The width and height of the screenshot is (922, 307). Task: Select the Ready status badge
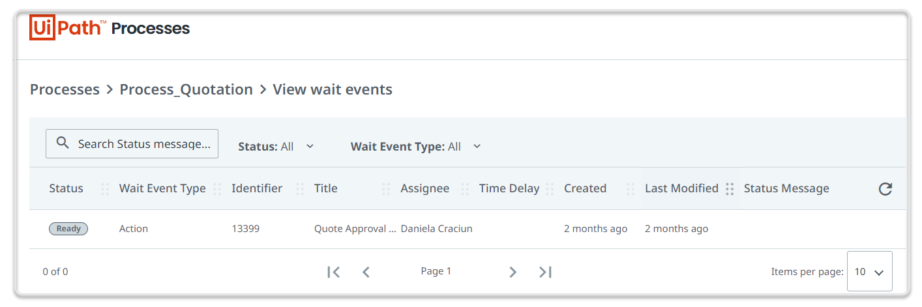68,229
